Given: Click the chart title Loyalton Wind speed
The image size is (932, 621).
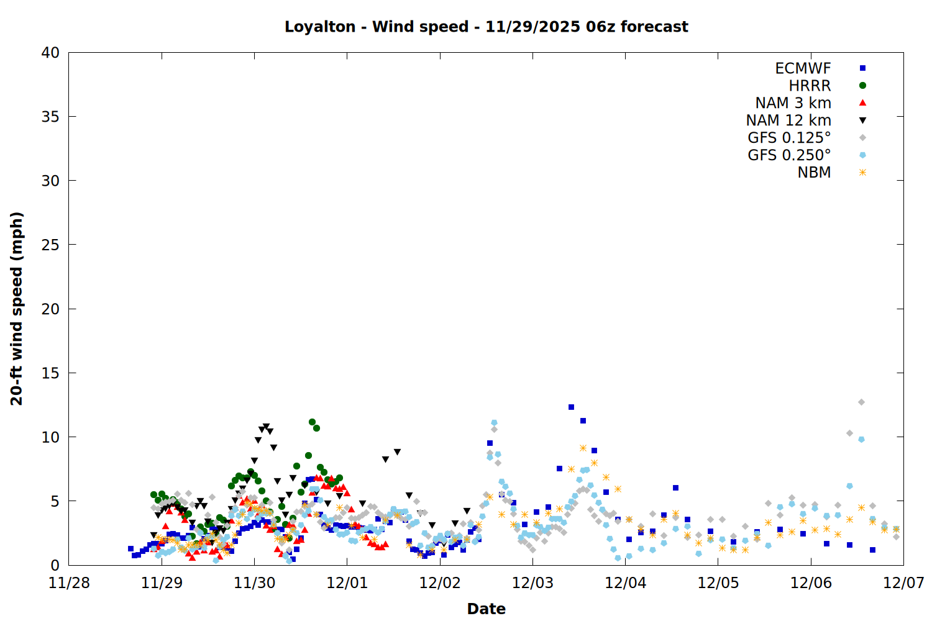Looking at the screenshot, I should [486, 27].
